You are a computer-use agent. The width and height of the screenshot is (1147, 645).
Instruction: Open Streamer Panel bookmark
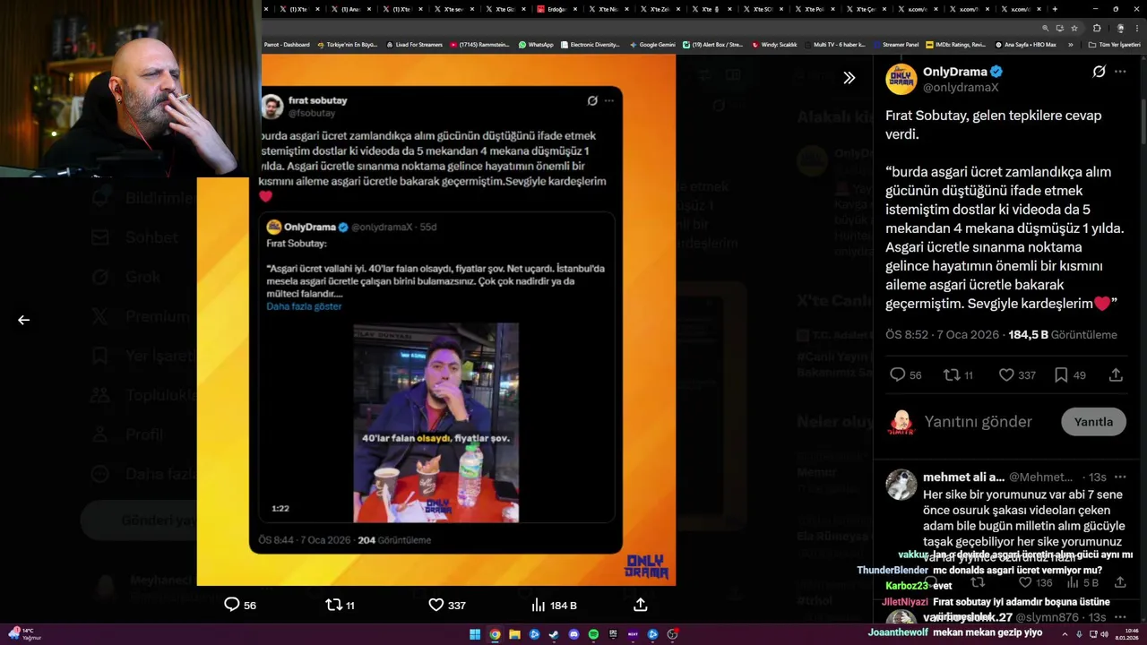pos(896,45)
